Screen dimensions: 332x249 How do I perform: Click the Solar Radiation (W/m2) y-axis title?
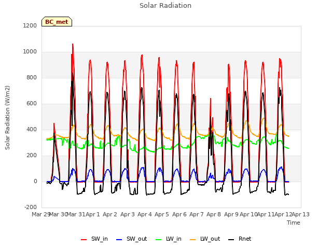[7, 118]
